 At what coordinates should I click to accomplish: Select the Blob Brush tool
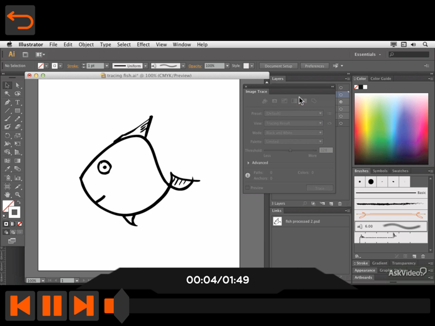[7, 127]
